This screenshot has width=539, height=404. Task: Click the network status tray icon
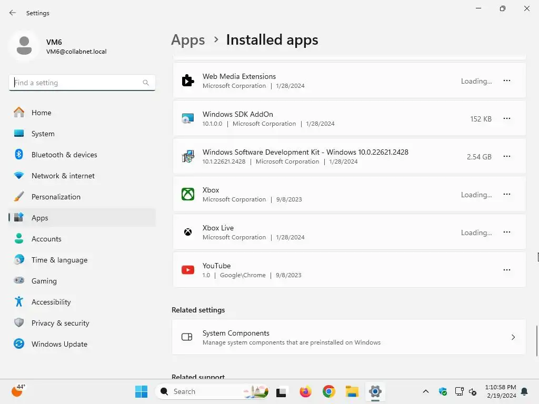tap(459, 391)
